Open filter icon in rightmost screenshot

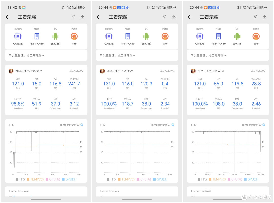coord(255,17)
